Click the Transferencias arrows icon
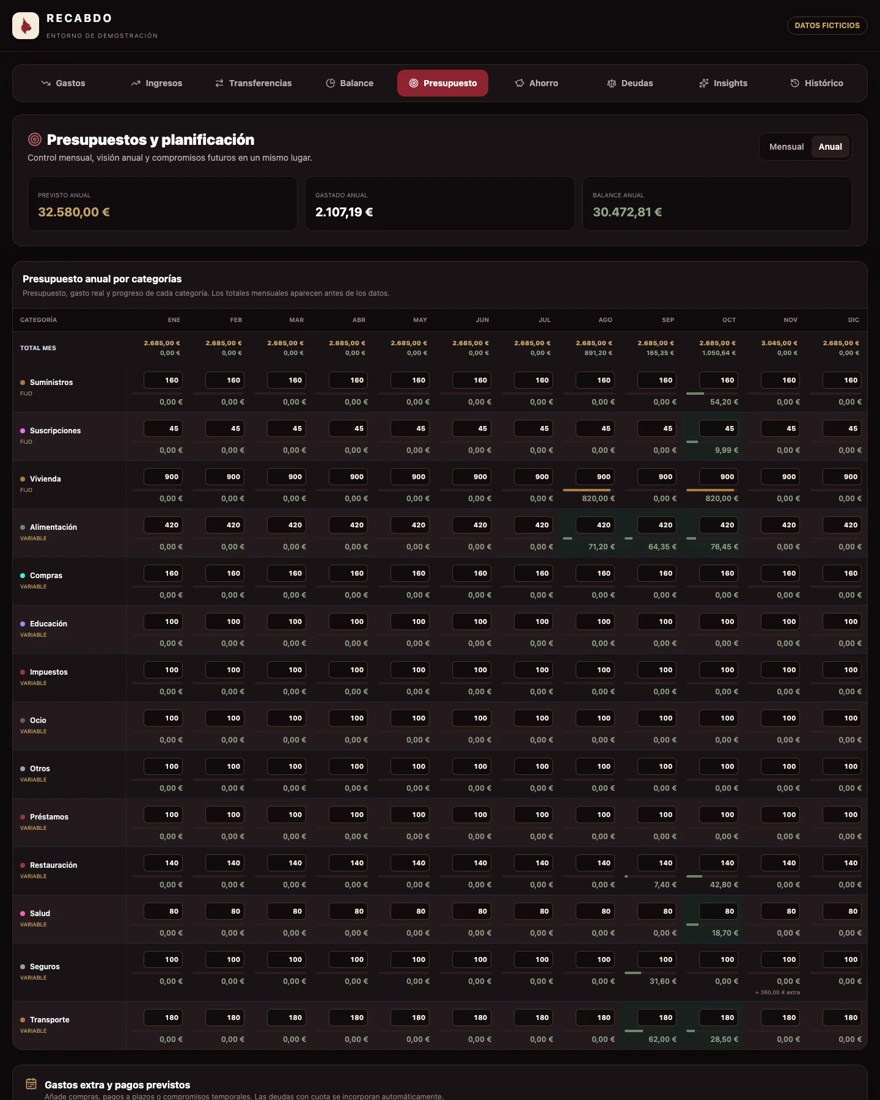880x1100 pixels. pyautogui.click(x=219, y=83)
